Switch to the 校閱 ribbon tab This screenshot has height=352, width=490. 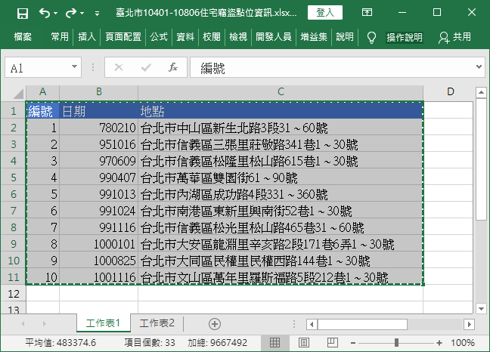pos(212,37)
